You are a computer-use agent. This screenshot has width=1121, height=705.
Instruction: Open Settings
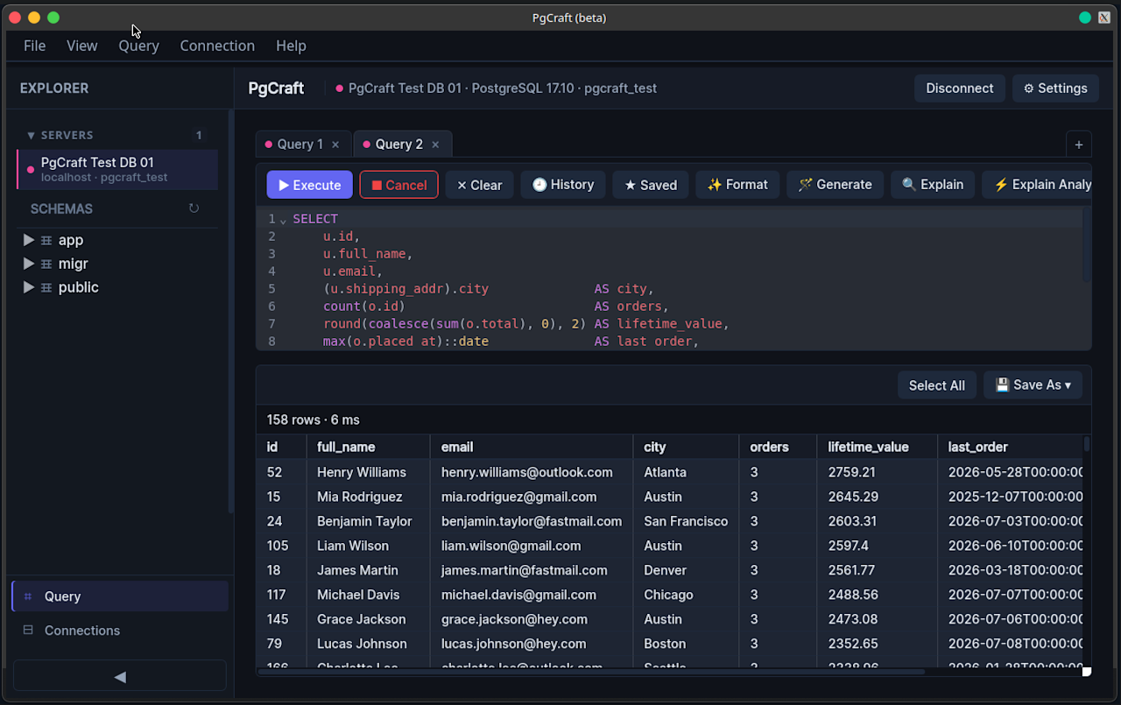[1055, 88]
